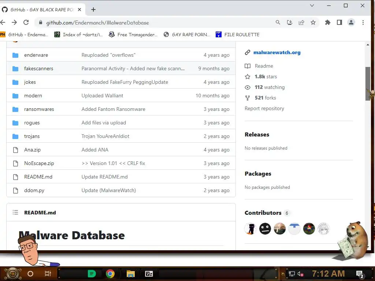This screenshot has height=281, width=375.
Task: Open the Packages heading link
Action: [258, 174]
